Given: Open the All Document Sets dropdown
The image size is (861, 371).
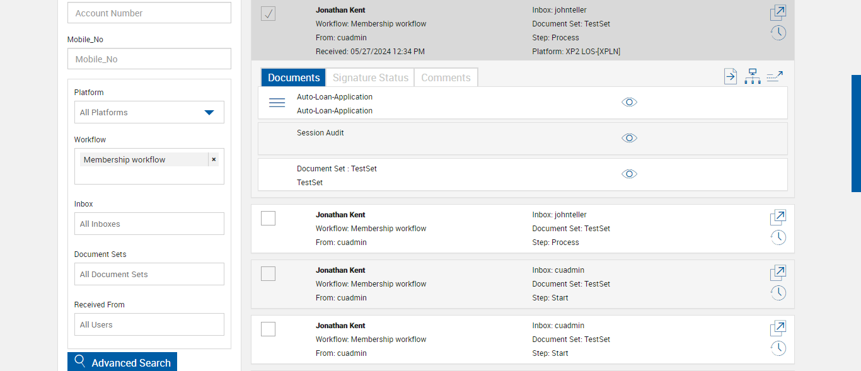Looking at the screenshot, I should 149,274.
